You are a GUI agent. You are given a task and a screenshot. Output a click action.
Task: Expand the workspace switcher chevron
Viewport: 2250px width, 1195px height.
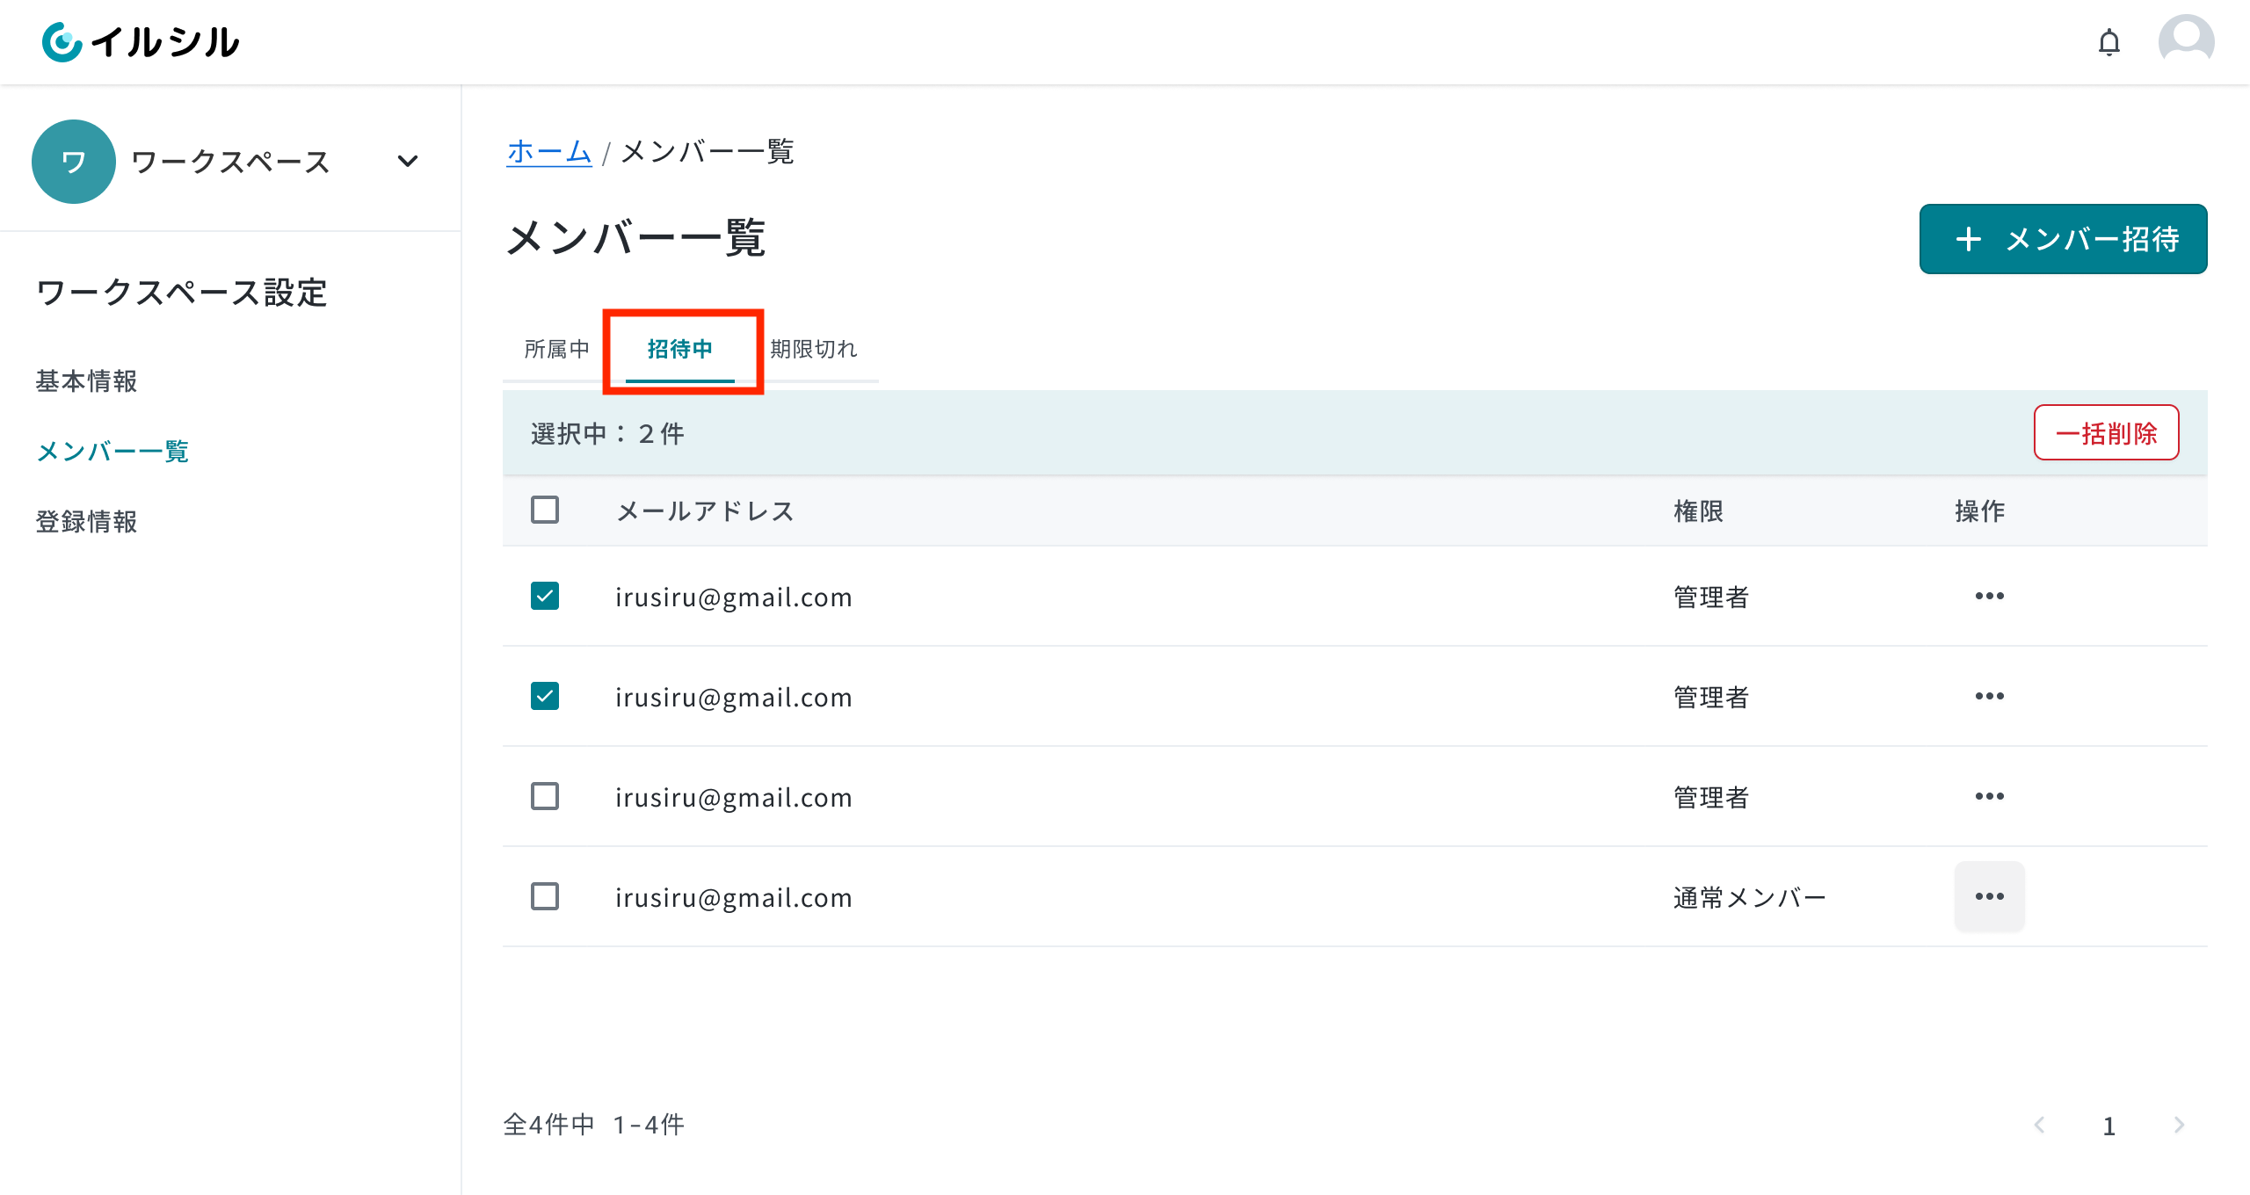tap(407, 162)
